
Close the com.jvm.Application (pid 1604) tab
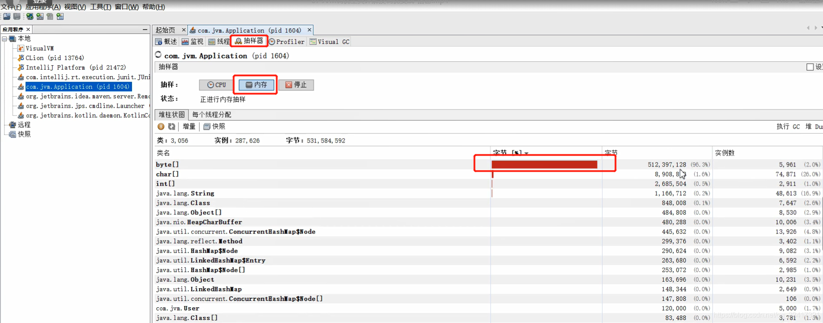click(x=310, y=30)
